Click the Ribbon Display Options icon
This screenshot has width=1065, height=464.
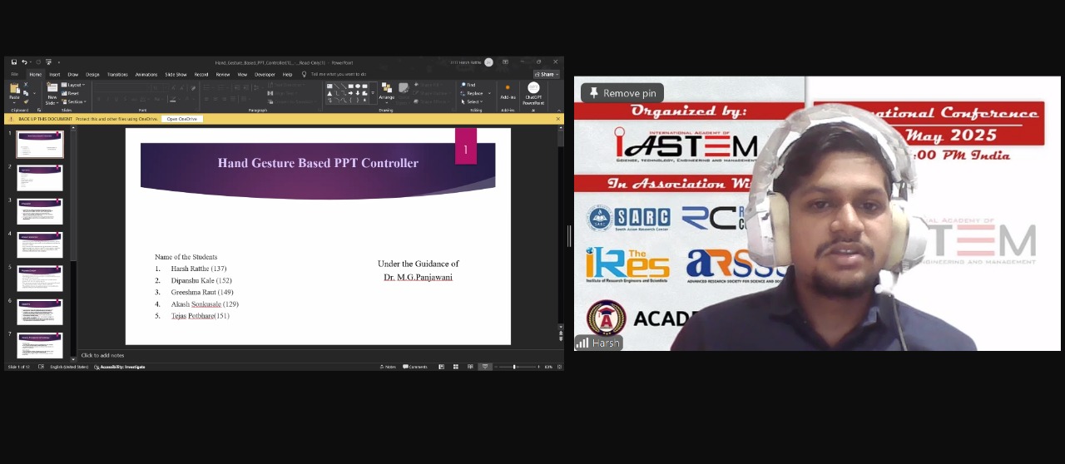(x=505, y=62)
